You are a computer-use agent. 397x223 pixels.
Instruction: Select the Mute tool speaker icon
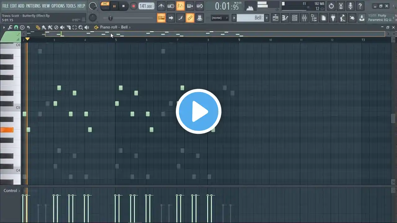(x=62, y=27)
